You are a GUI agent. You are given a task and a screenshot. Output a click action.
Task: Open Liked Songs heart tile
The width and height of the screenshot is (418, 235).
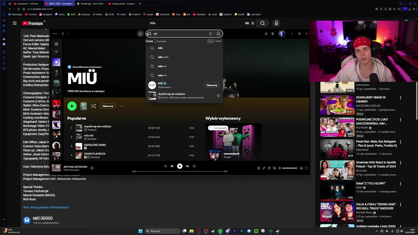[x=56, y=62]
